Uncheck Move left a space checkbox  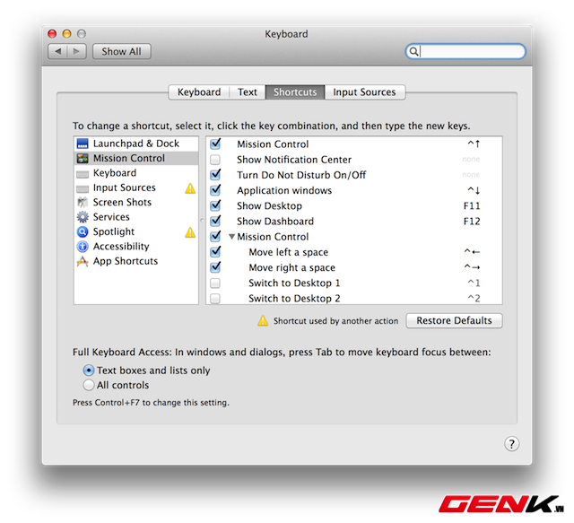[215, 251]
